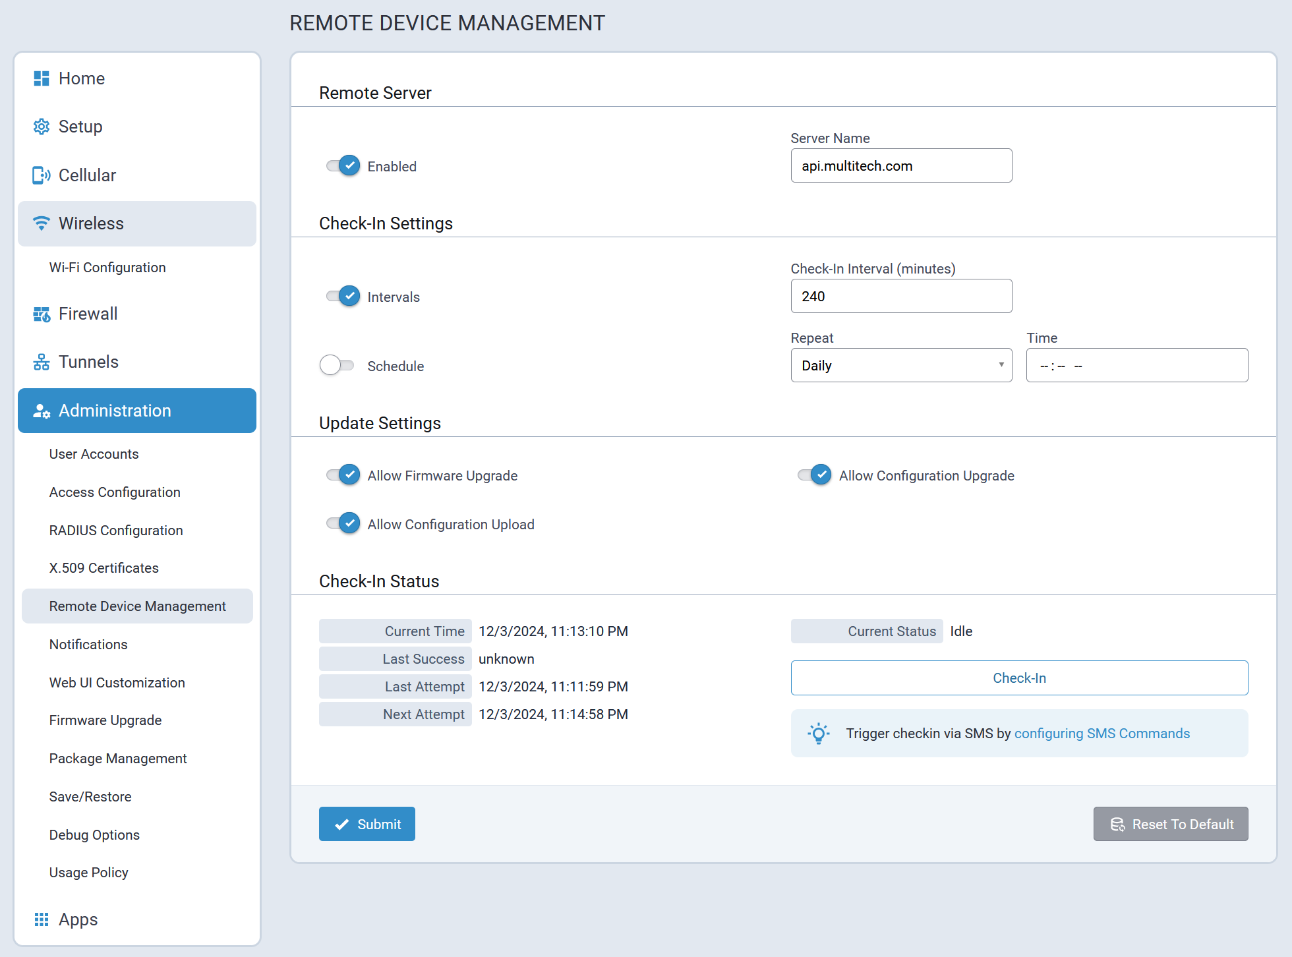Expand the Administration menu section
This screenshot has height=957, width=1292.
point(136,411)
